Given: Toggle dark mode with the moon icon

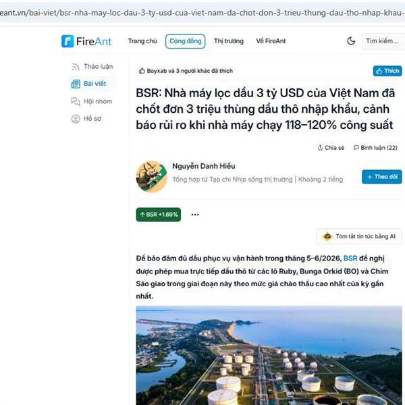Looking at the screenshot, I should tap(351, 40).
